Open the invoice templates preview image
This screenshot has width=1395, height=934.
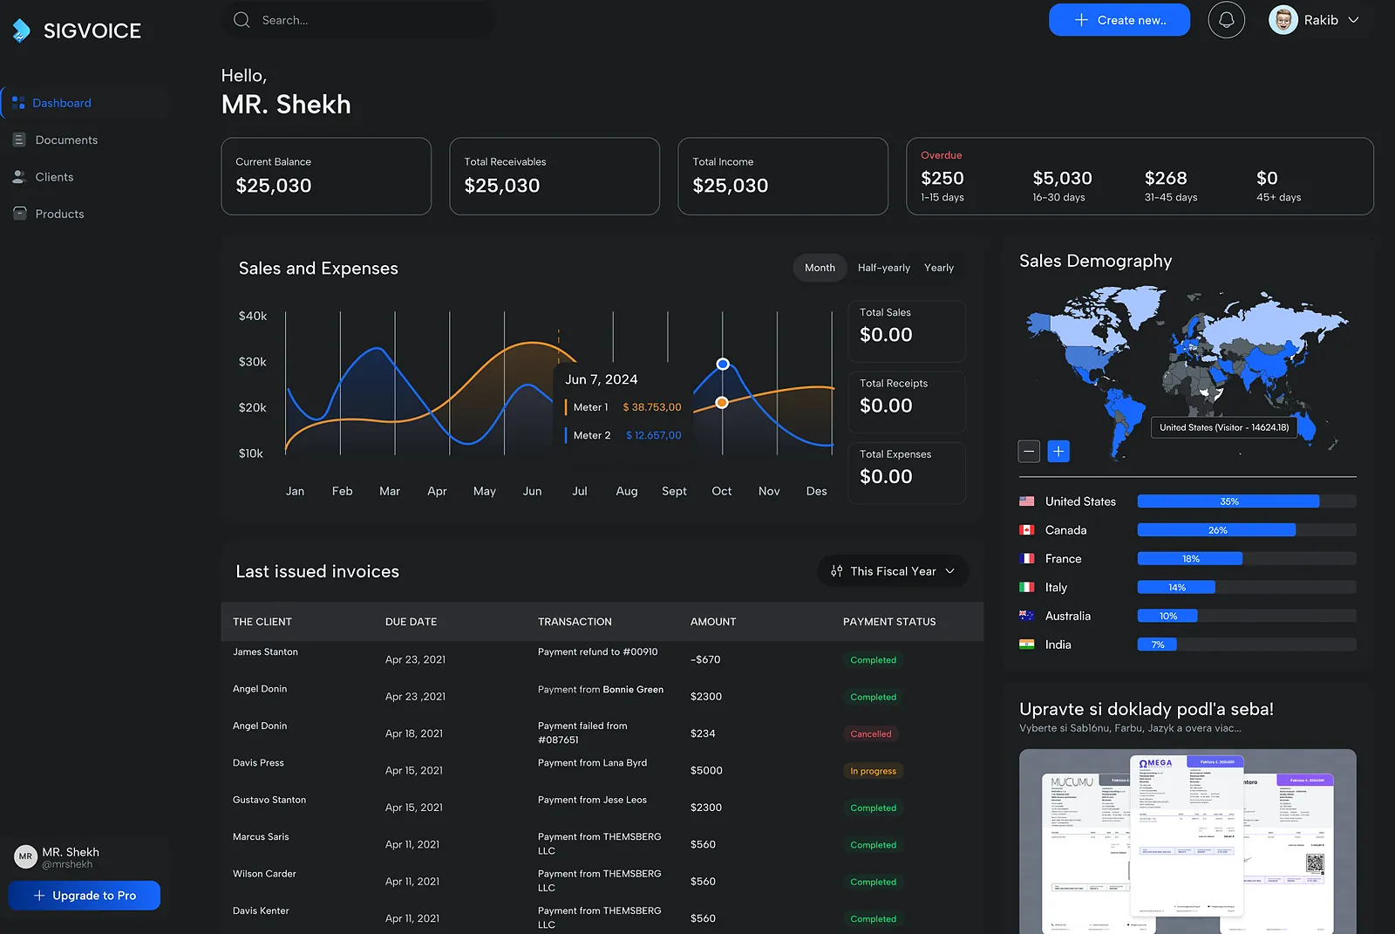pyautogui.click(x=1187, y=842)
